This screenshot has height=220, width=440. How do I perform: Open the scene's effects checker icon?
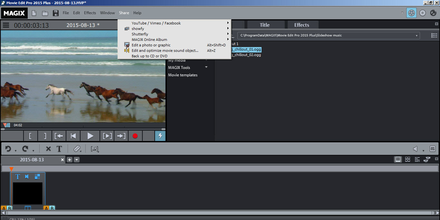pyautogui.click(x=37, y=177)
